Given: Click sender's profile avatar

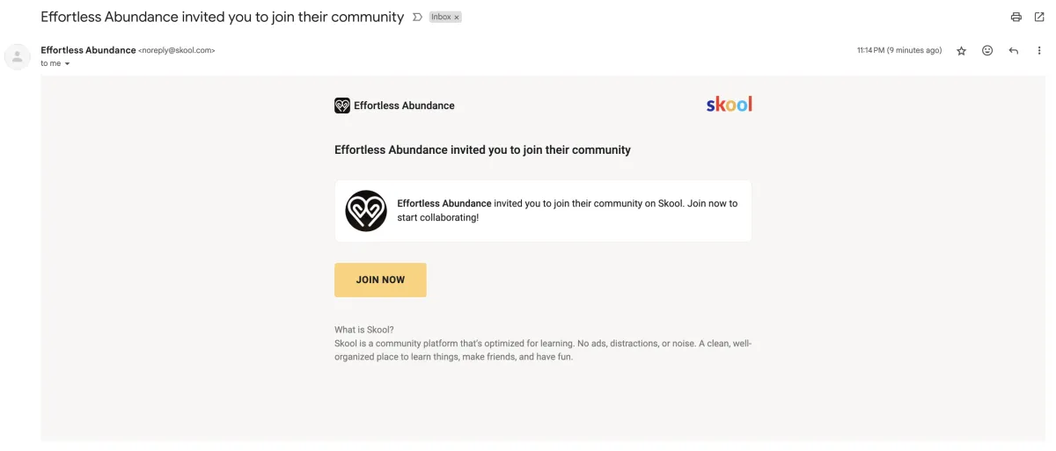Looking at the screenshot, I should (18, 56).
